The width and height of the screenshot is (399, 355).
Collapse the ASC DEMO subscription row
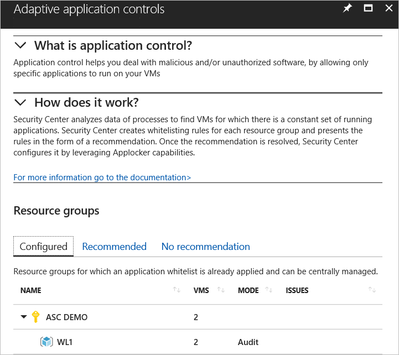coord(24,317)
